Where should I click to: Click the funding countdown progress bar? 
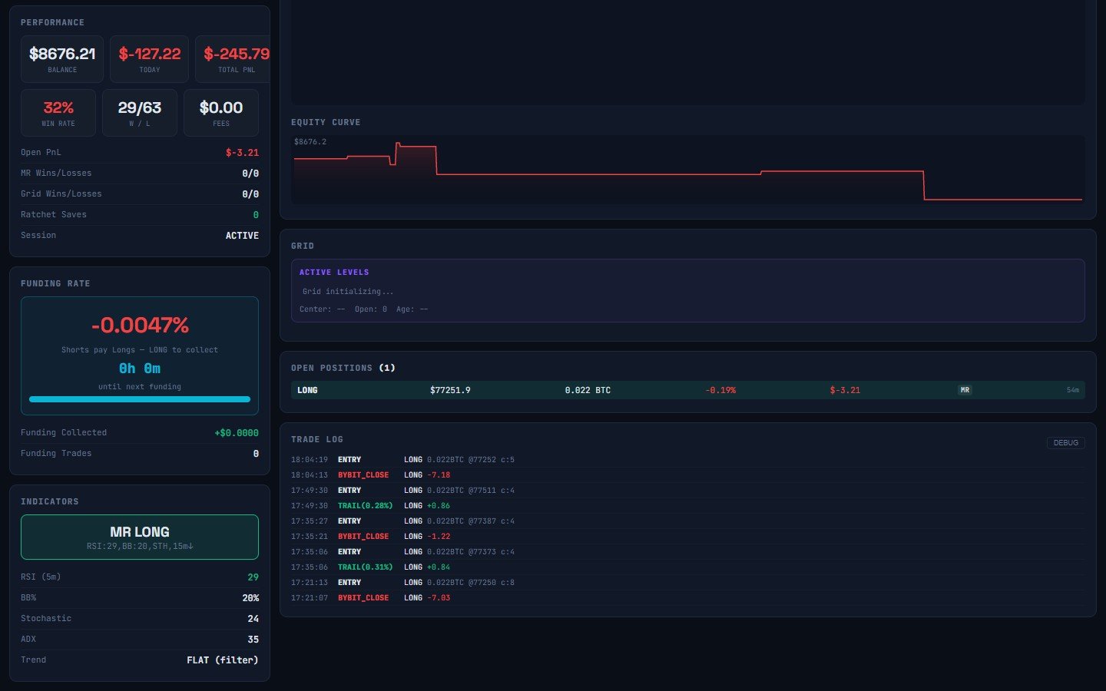pos(139,399)
